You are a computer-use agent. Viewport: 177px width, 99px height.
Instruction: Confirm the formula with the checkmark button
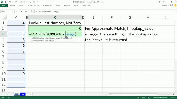(26, 12)
